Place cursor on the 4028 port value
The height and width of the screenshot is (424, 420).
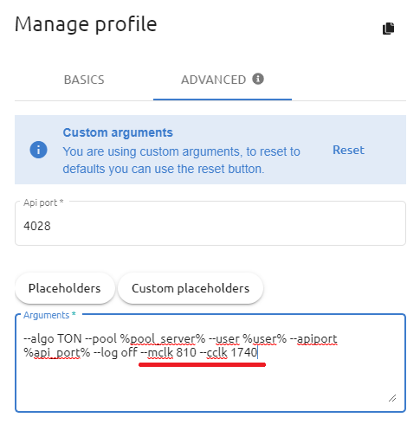[x=37, y=226]
